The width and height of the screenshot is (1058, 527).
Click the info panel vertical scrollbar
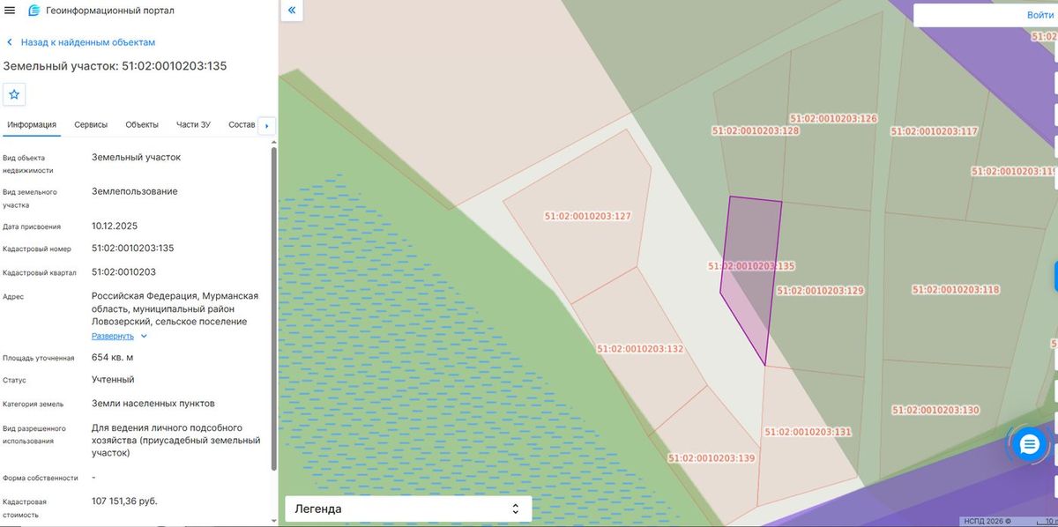273,308
